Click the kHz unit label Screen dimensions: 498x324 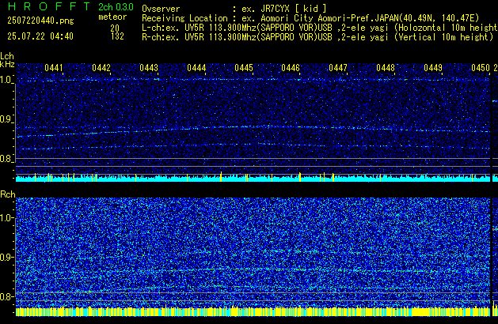tap(7, 64)
